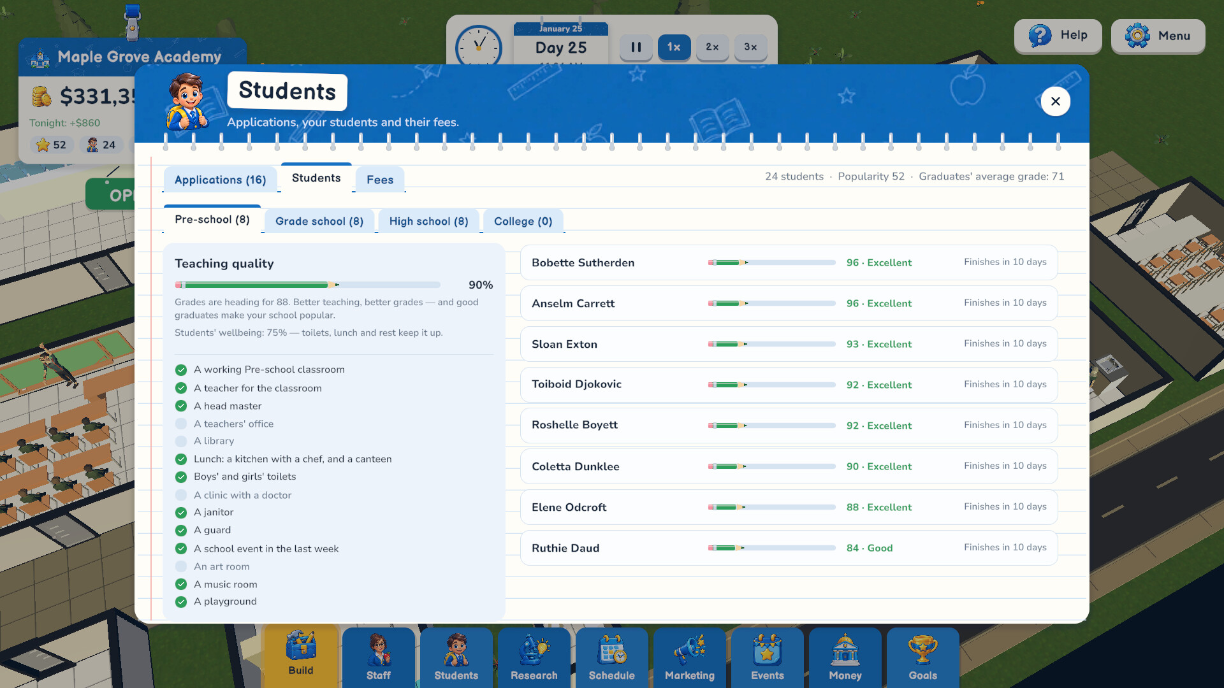Click Bobette Sutherden's grade bar
Viewport: 1224px width, 688px height.
771,262
